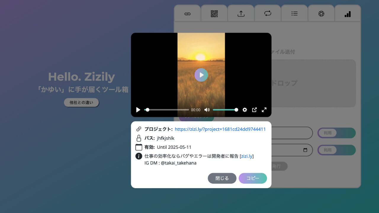Click the 閉じる button
Viewport: 379px width, 213px height.
pyautogui.click(x=222, y=178)
